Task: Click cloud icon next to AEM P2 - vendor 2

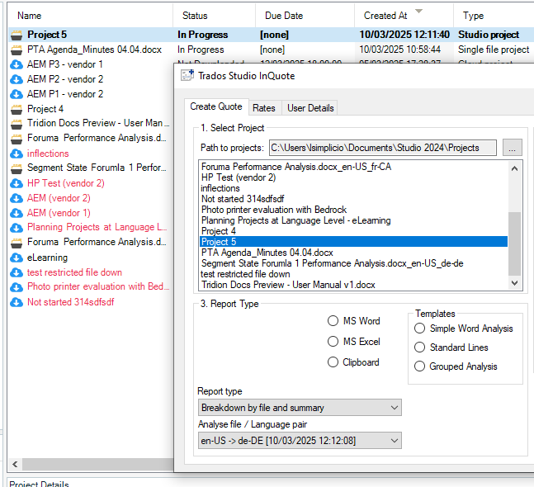Action: (17, 79)
